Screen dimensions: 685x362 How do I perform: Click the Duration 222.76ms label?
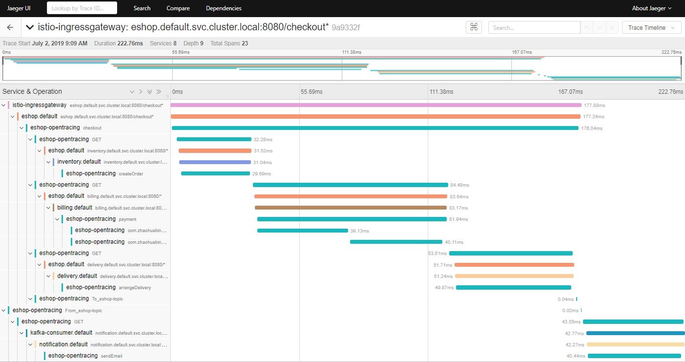click(119, 43)
